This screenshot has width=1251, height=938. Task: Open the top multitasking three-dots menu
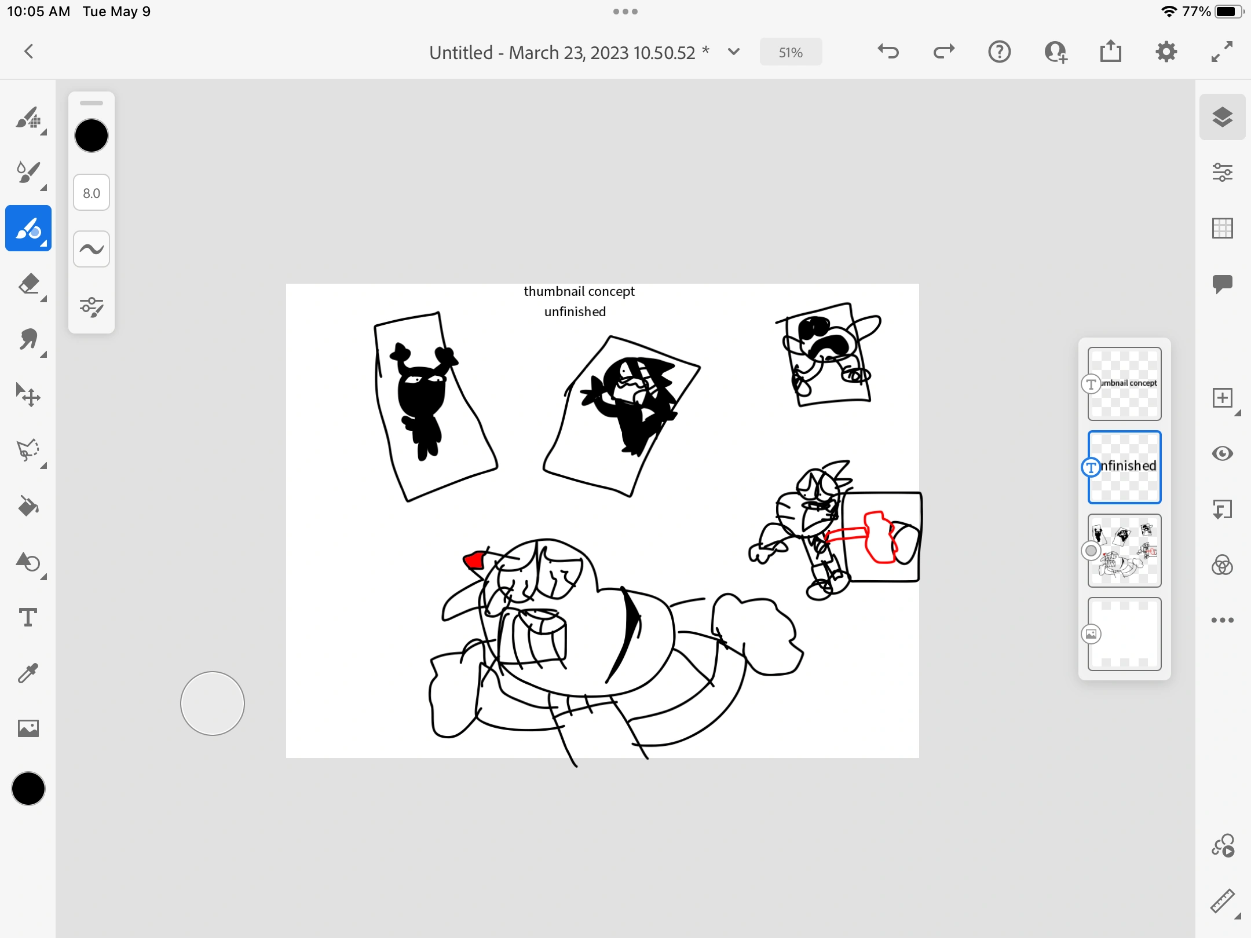[x=625, y=12]
